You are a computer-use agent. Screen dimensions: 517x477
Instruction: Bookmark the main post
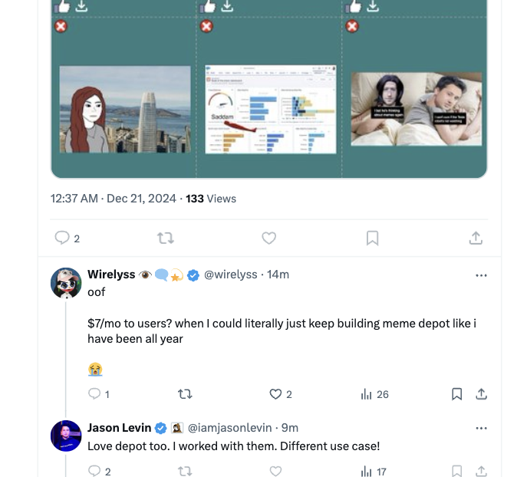pyautogui.click(x=372, y=238)
